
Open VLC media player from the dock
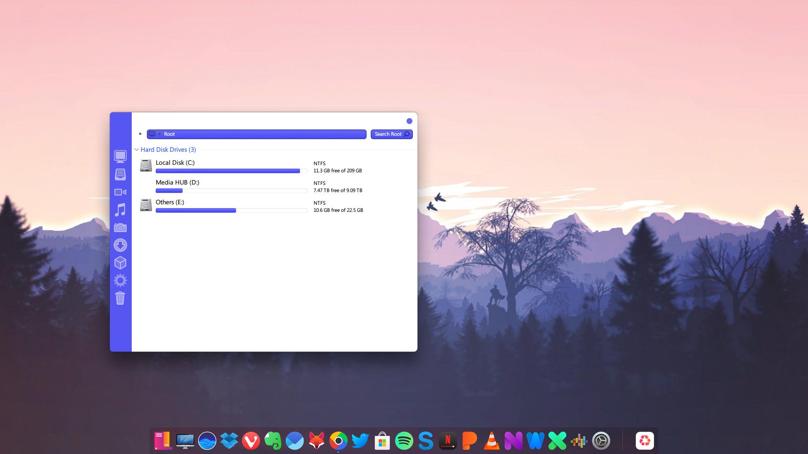click(492, 441)
